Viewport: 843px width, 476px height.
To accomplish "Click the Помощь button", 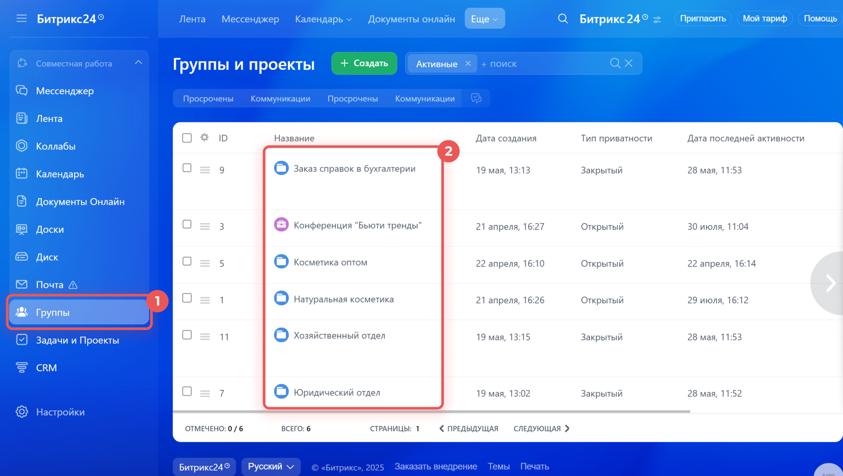I will point(820,18).
